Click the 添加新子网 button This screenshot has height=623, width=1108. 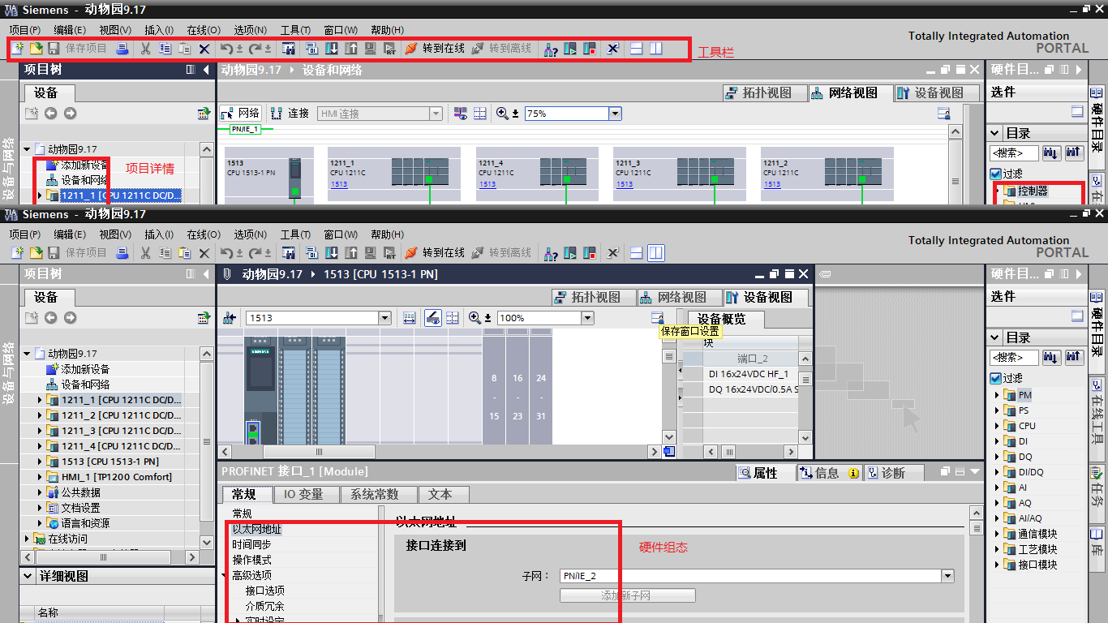627,595
